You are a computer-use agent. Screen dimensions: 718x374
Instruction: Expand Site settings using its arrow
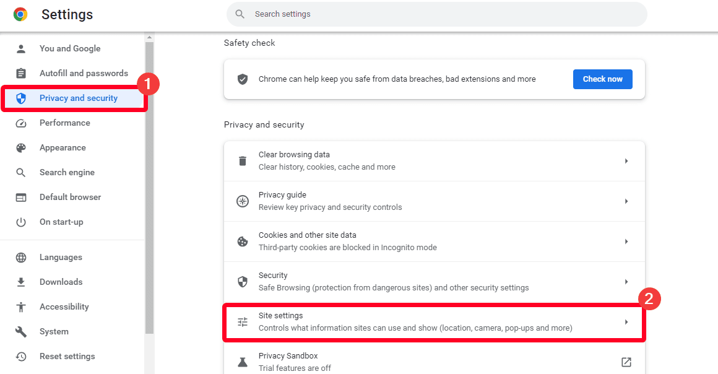(626, 321)
